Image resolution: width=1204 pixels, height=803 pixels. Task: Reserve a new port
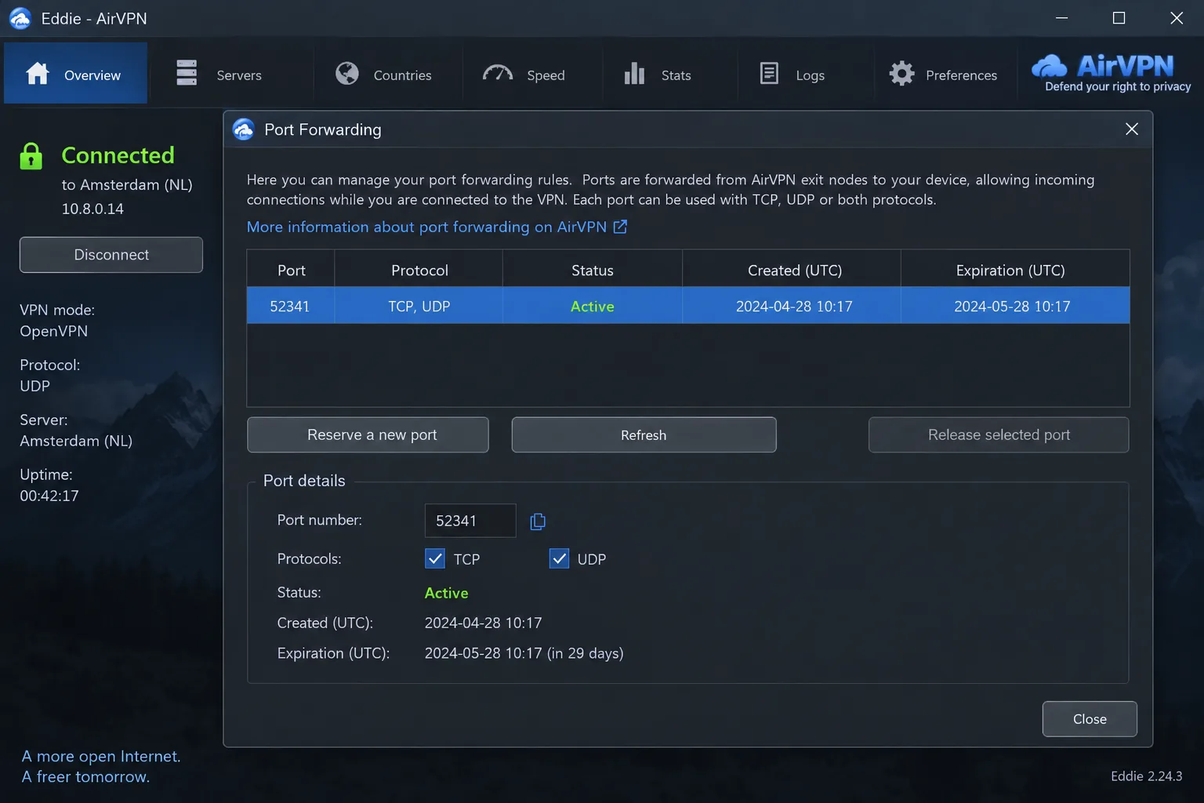click(x=368, y=435)
